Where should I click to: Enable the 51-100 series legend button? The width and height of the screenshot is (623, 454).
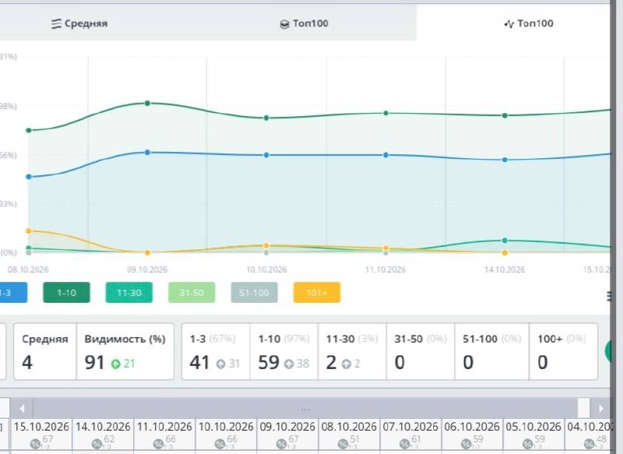[255, 293]
